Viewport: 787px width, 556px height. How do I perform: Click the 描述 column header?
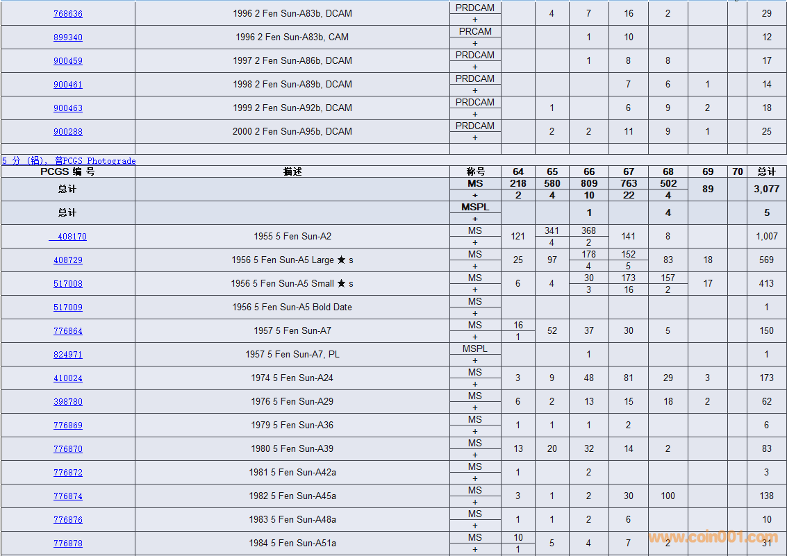[x=292, y=171]
